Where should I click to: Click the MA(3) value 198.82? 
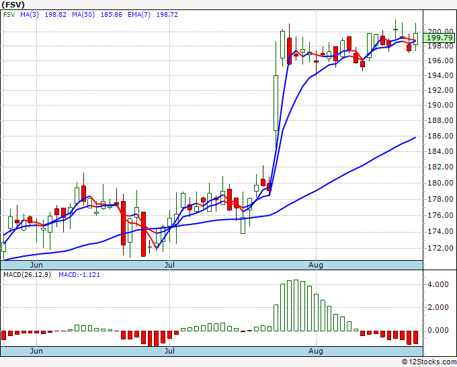(55, 15)
